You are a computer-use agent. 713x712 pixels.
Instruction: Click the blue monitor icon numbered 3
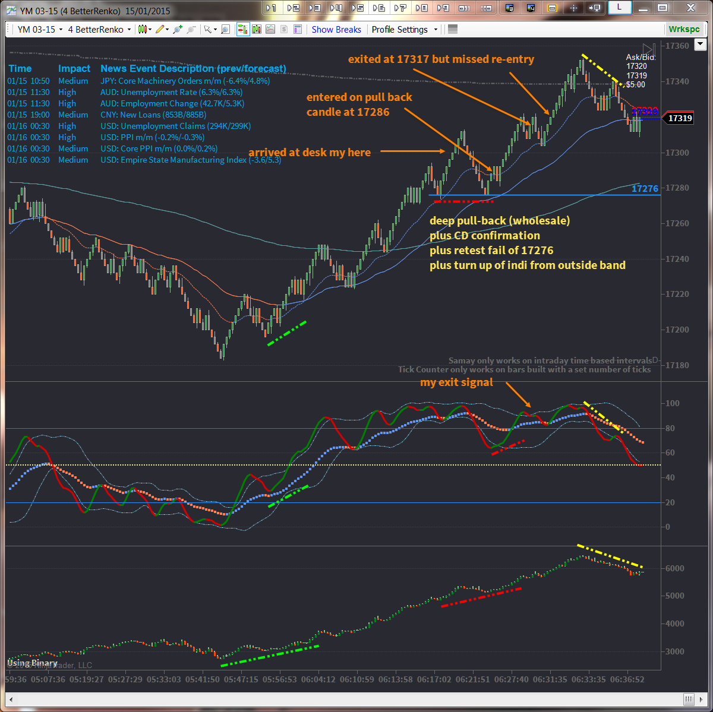click(509, 8)
